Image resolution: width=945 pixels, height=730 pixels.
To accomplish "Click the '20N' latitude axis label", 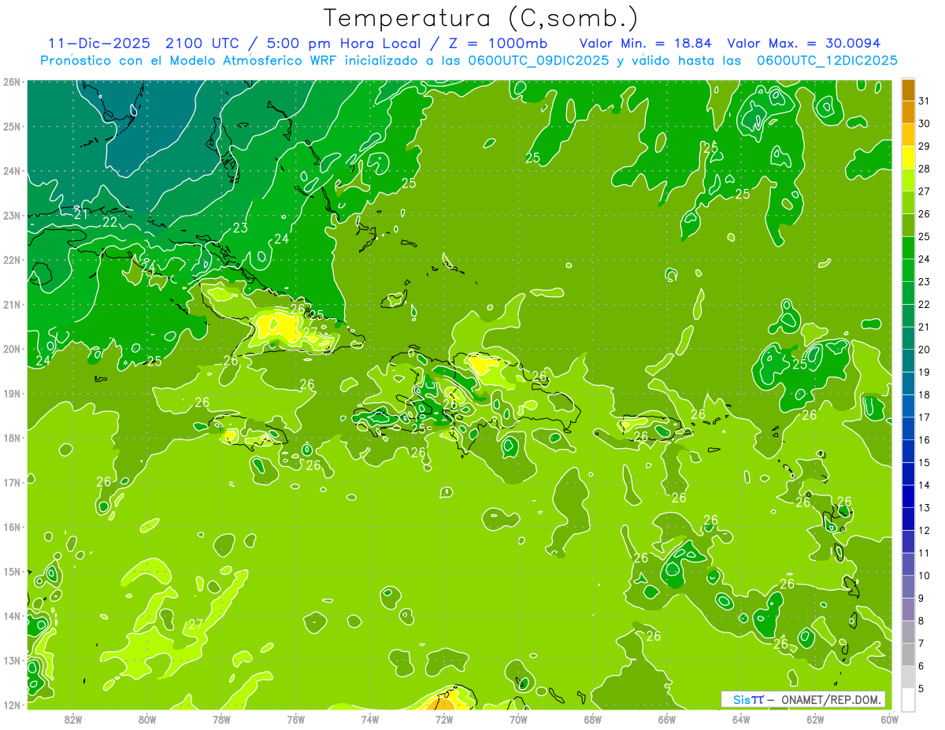I will coord(11,349).
